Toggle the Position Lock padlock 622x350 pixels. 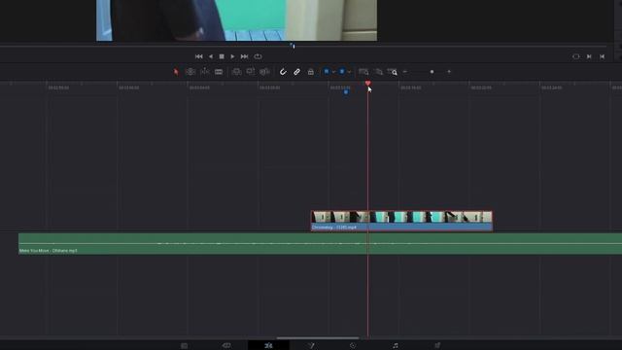point(311,72)
